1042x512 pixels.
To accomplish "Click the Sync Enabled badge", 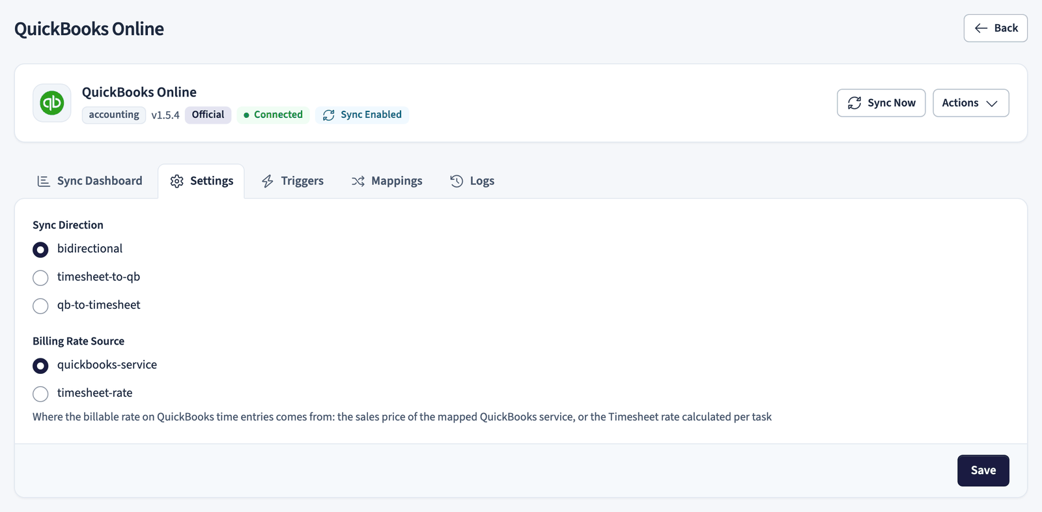I will tap(362, 115).
